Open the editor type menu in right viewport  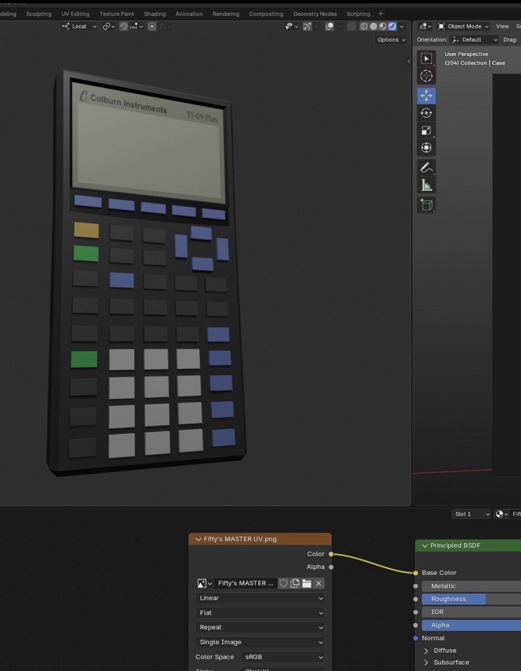click(426, 26)
